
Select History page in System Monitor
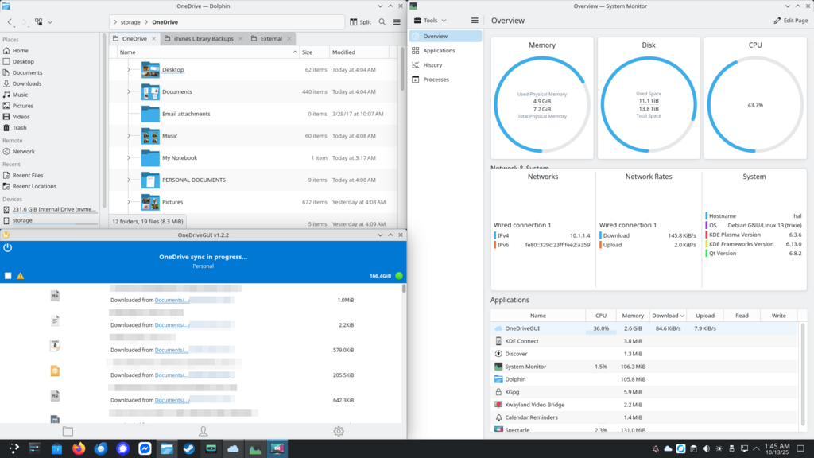(x=445, y=65)
